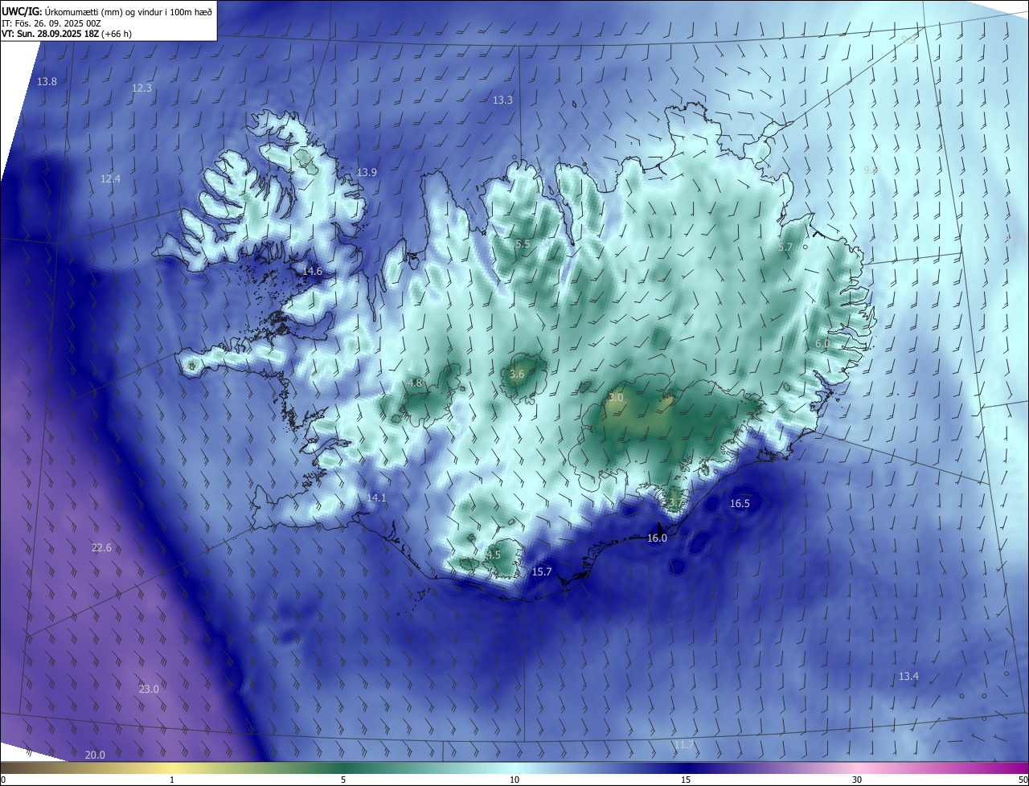The height and width of the screenshot is (786, 1029).
Task: Click the colour scale tick labelled 30
Action: tap(857, 780)
